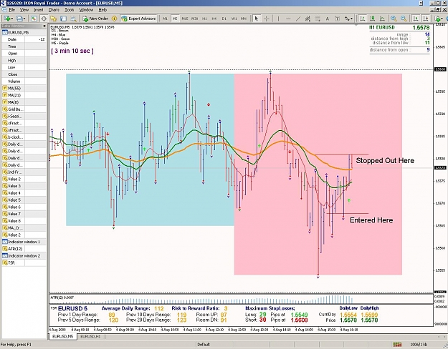This screenshot has width=448, height=349.
Task: Open the Market Watch toolbar icon
Action: coord(34,19)
